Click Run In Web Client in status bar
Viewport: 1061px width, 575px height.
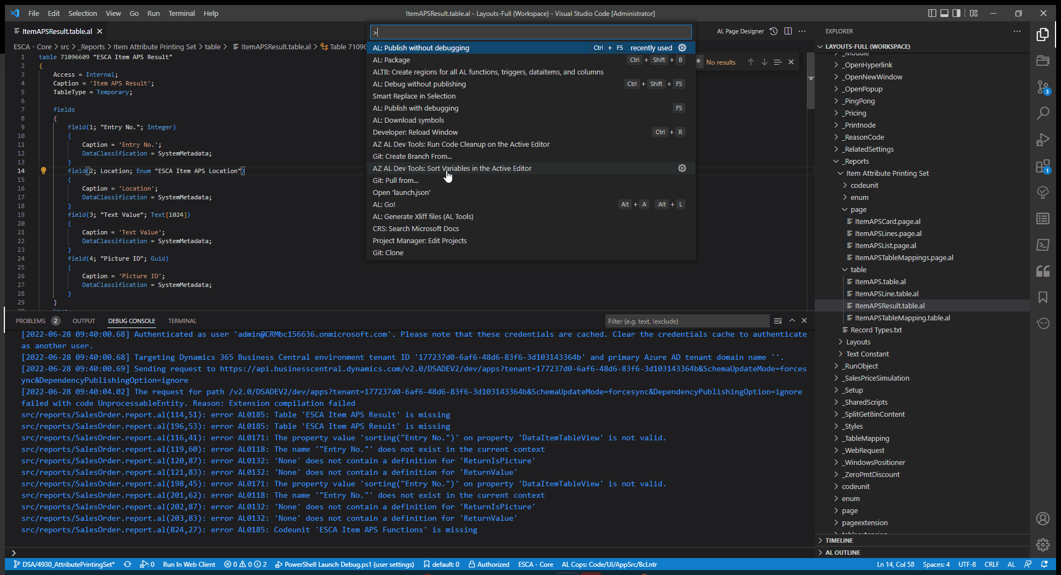pos(189,564)
